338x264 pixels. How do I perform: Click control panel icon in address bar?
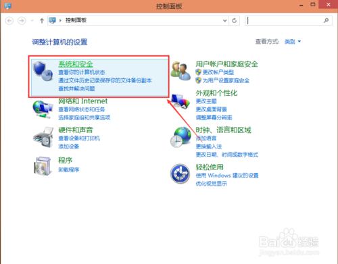point(53,20)
